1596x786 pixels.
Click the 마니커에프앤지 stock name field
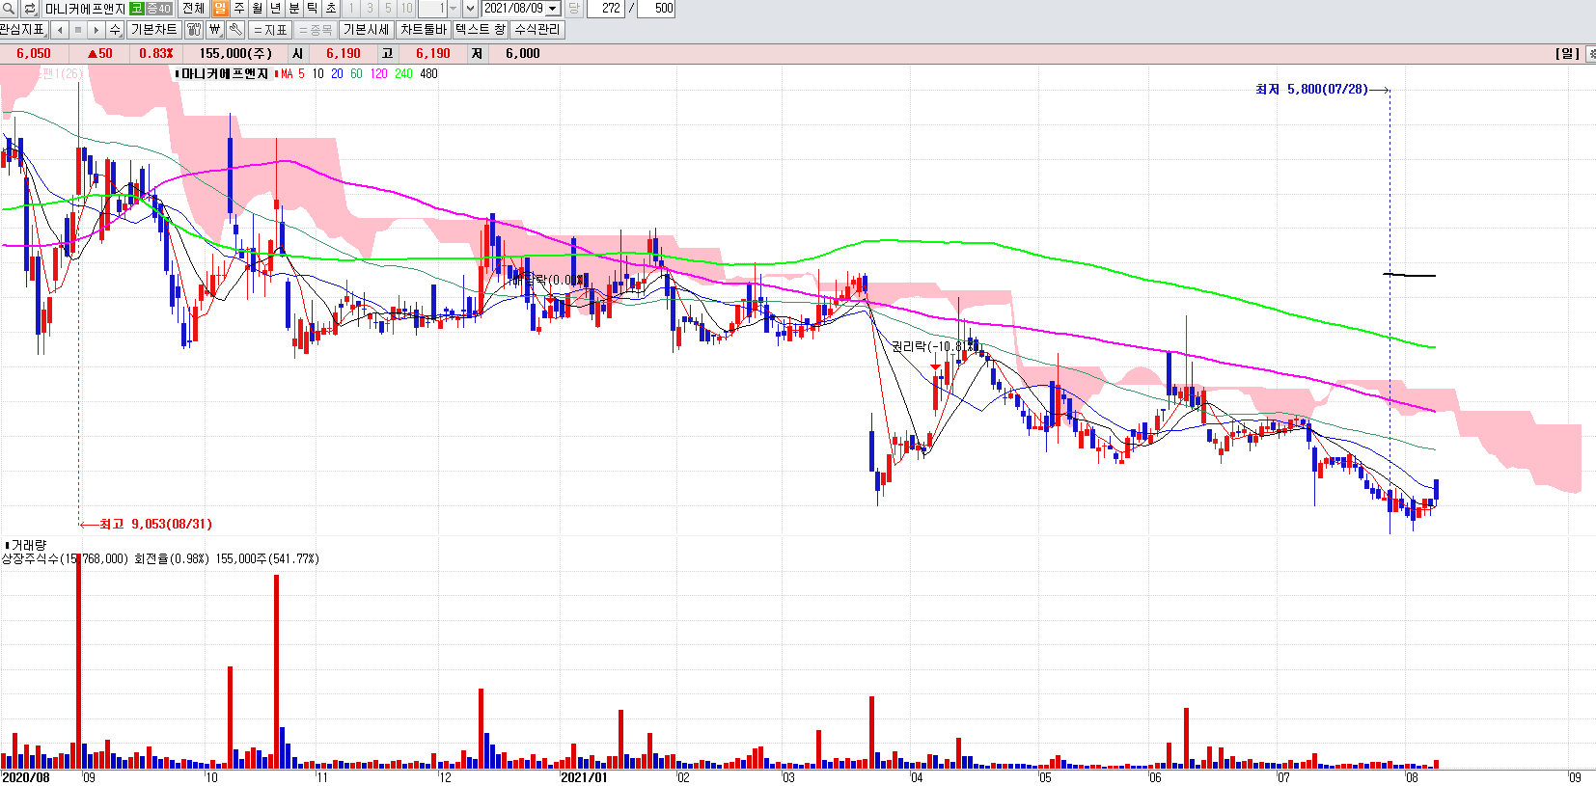tap(85, 8)
